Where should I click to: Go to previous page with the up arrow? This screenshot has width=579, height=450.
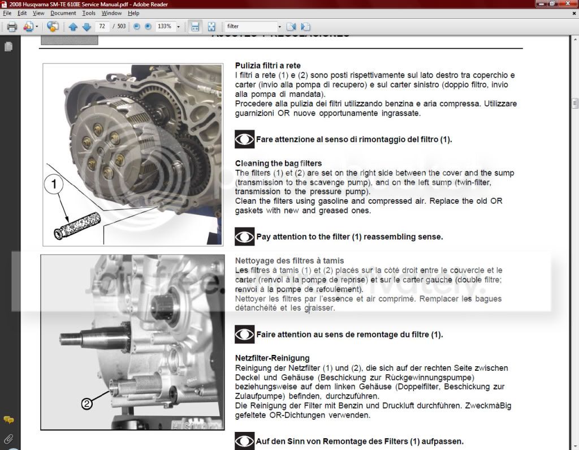pyautogui.click(x=74, y=27)
